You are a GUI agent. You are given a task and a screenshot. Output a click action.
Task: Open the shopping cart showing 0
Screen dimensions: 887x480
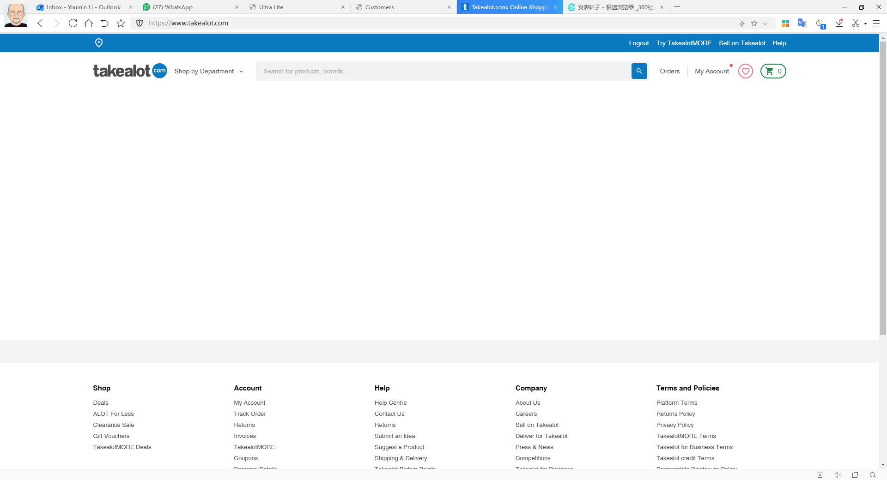(773, 71)
